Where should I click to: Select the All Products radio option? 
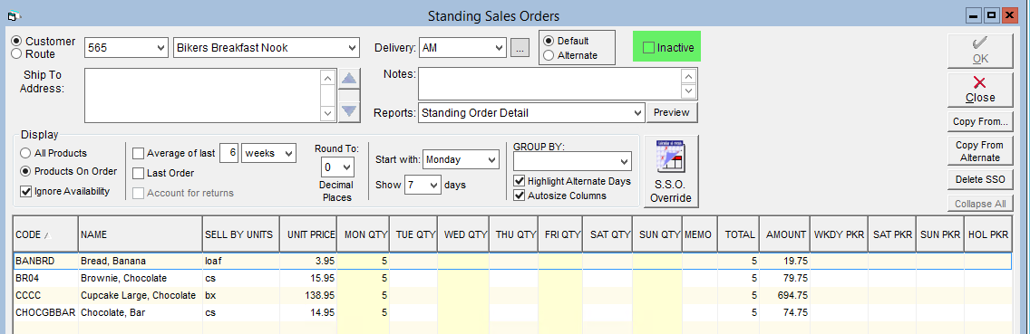pyautogui.click(x=25, y=153)
